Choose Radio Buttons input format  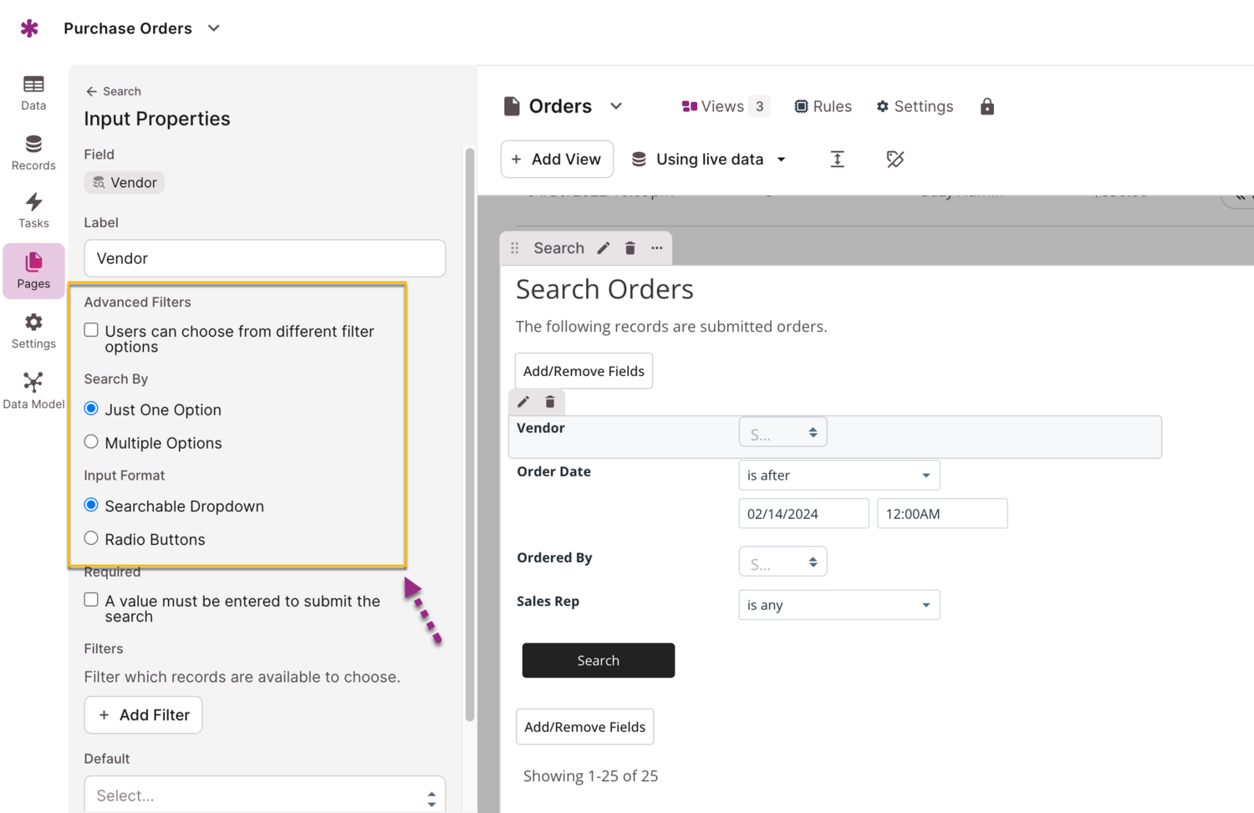(91, 539)
